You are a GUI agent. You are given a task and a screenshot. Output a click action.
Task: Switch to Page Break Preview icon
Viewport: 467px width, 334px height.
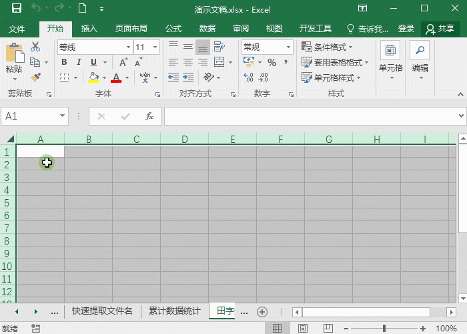click(328, 329)
